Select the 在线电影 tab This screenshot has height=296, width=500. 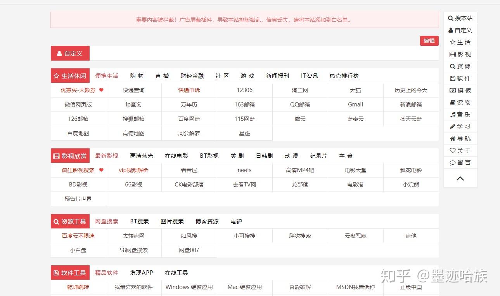click(x=176, y=156)
